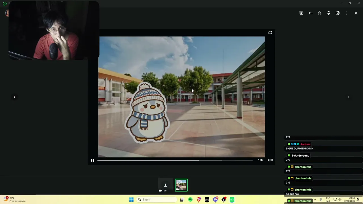
Task: Download the 1:09 video thumbnail
Action: (x=165, y=185)
